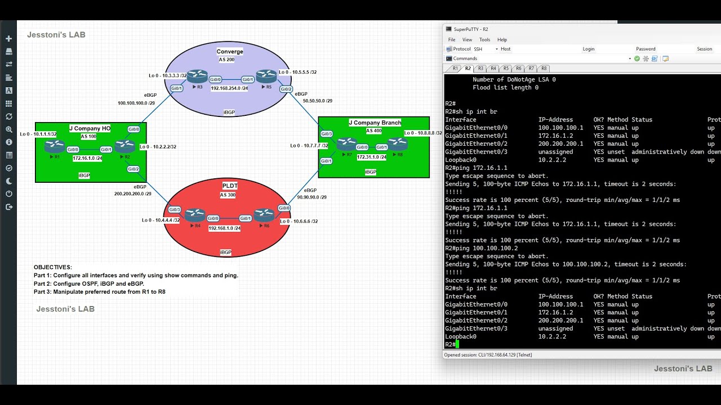Viewport: 721px width, 405px height.
Task: Open the Tools menu in SuperPuTTY
Action: 484,40
